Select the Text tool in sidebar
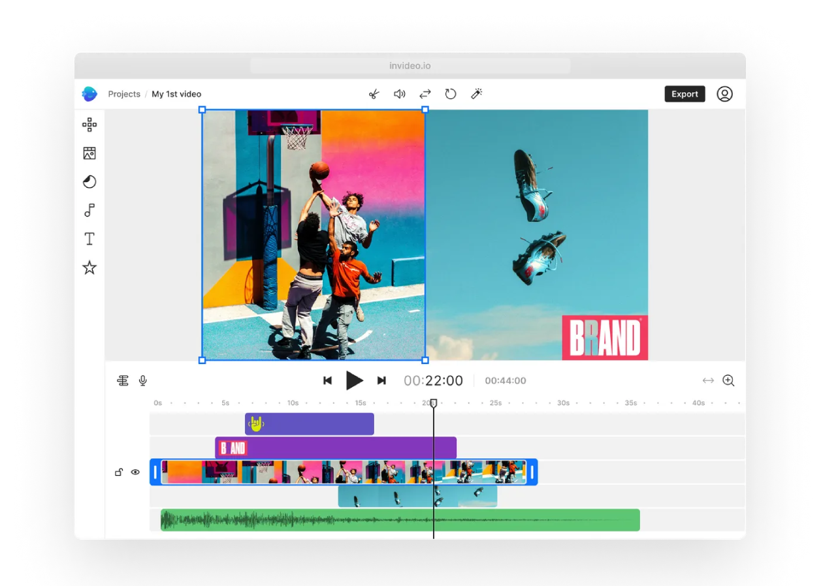 (x=89, y=239)
